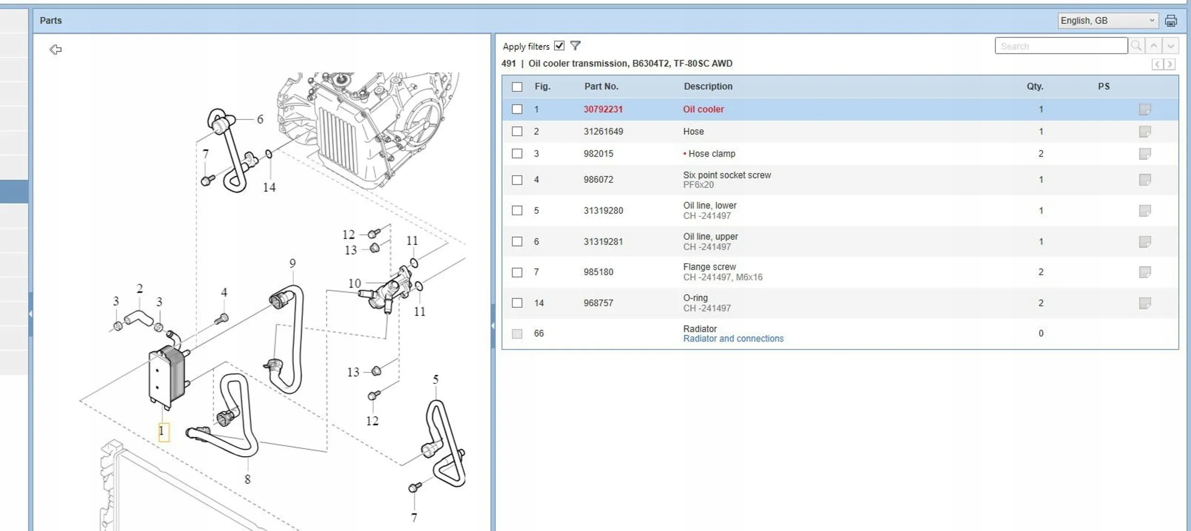The image size is (1191, 531).
Task: Open note icon for Hose clamp row
Action: (x=1144, y=154)
